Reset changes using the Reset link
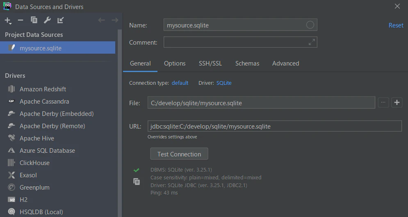Viewport: 408px width, 217px height. point(396,25)
